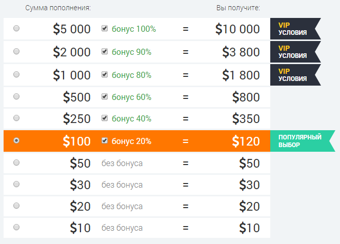
Task: Select the $2 000 deposit radio button
Action: point(16,51)
